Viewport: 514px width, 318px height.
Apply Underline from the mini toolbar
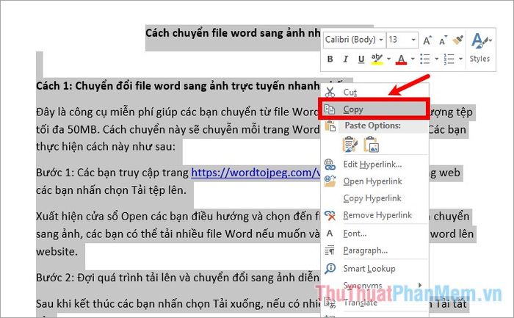[361, 59]
